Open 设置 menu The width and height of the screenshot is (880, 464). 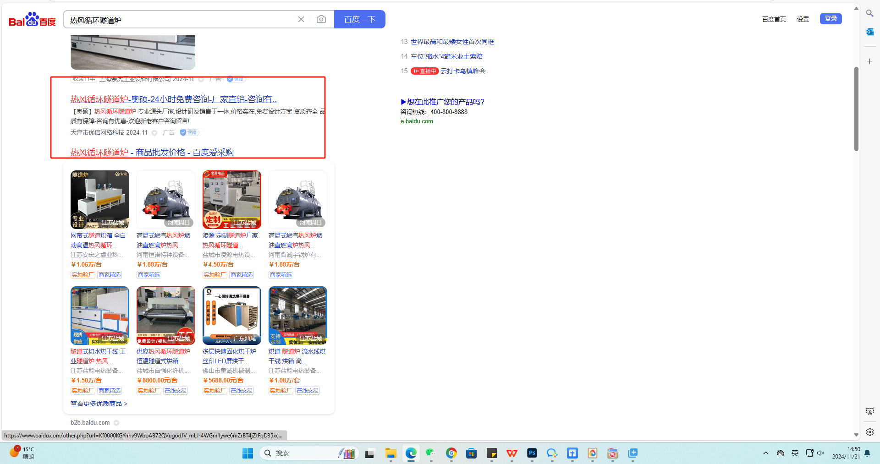(x=803, y=19)
